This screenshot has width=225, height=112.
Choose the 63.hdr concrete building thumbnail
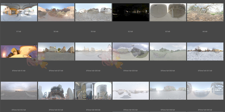coord(168,13)
